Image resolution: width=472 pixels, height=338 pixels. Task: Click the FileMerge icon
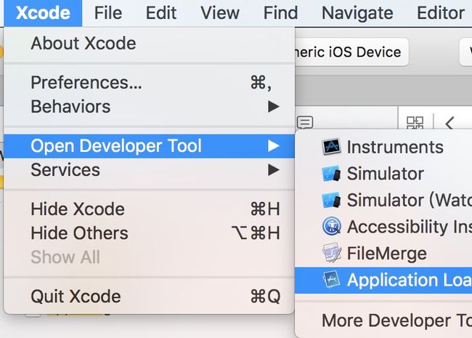pos(331,253)
